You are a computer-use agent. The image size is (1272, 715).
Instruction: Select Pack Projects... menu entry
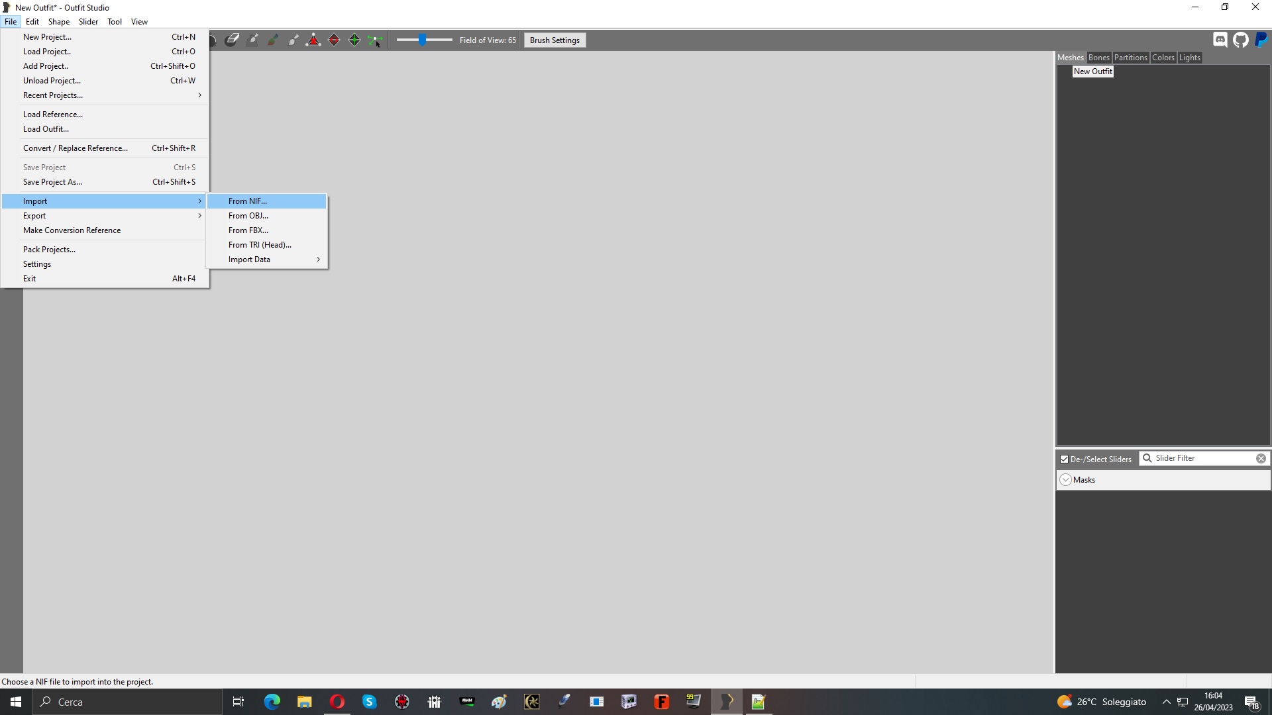click(105, 250)
